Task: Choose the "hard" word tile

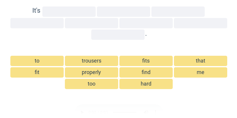Action: (x=146, y=84)
